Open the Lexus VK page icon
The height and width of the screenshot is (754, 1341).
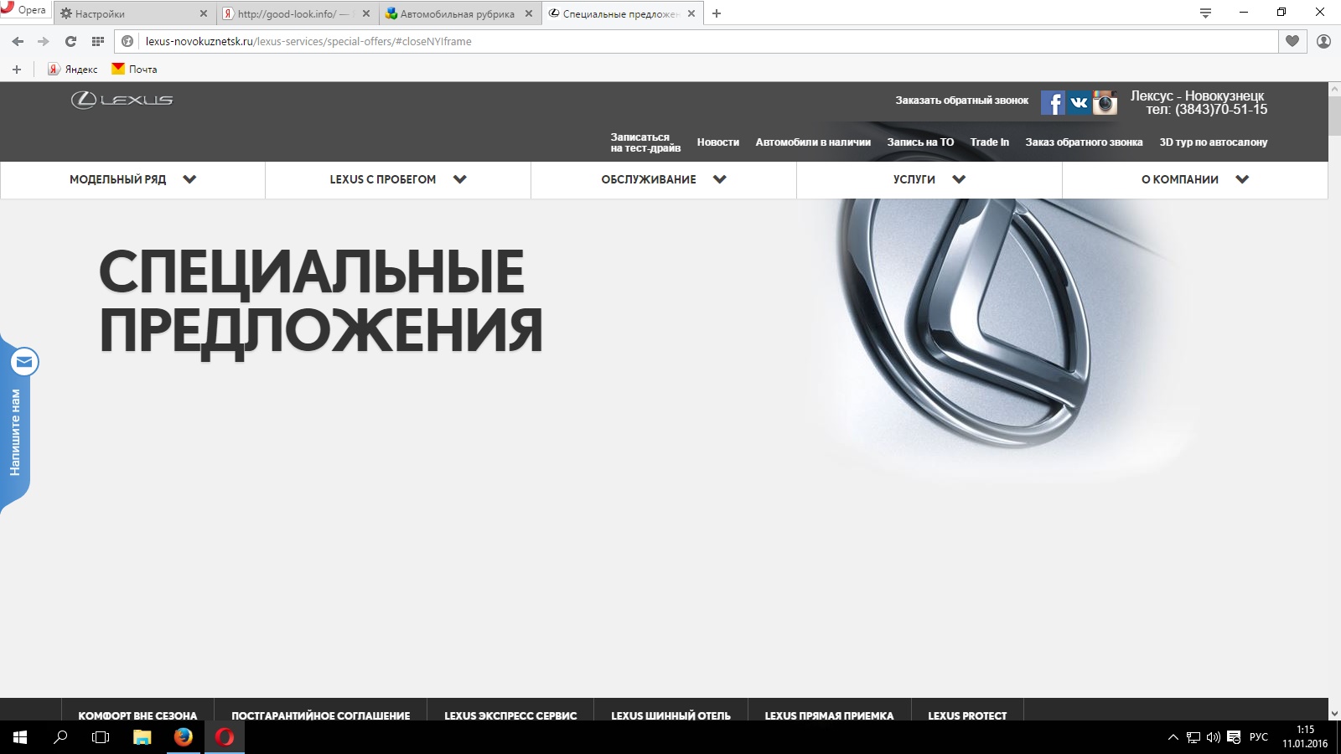click(x=1079, y=102)
